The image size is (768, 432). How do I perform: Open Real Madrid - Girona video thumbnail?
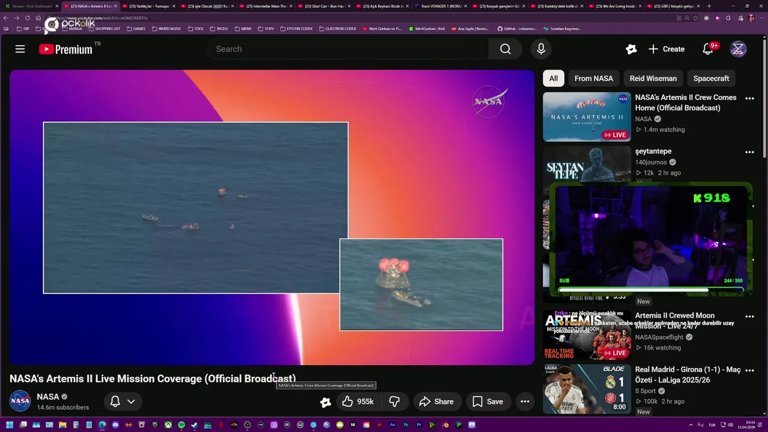[x=587, y=389]
